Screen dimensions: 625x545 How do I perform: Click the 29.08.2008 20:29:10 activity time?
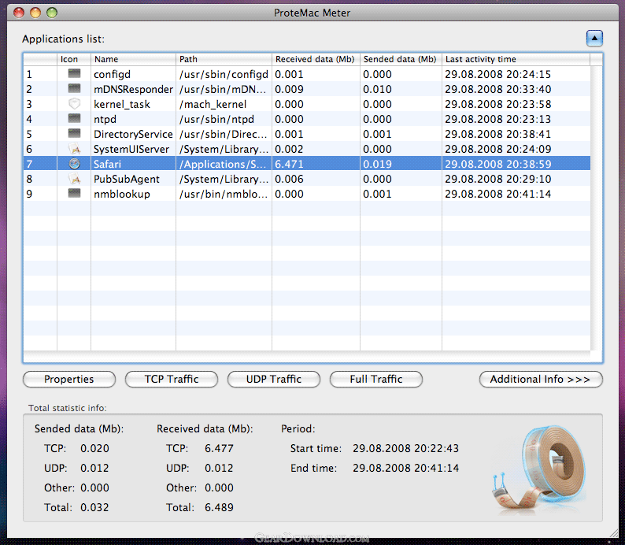coord(497,179)
